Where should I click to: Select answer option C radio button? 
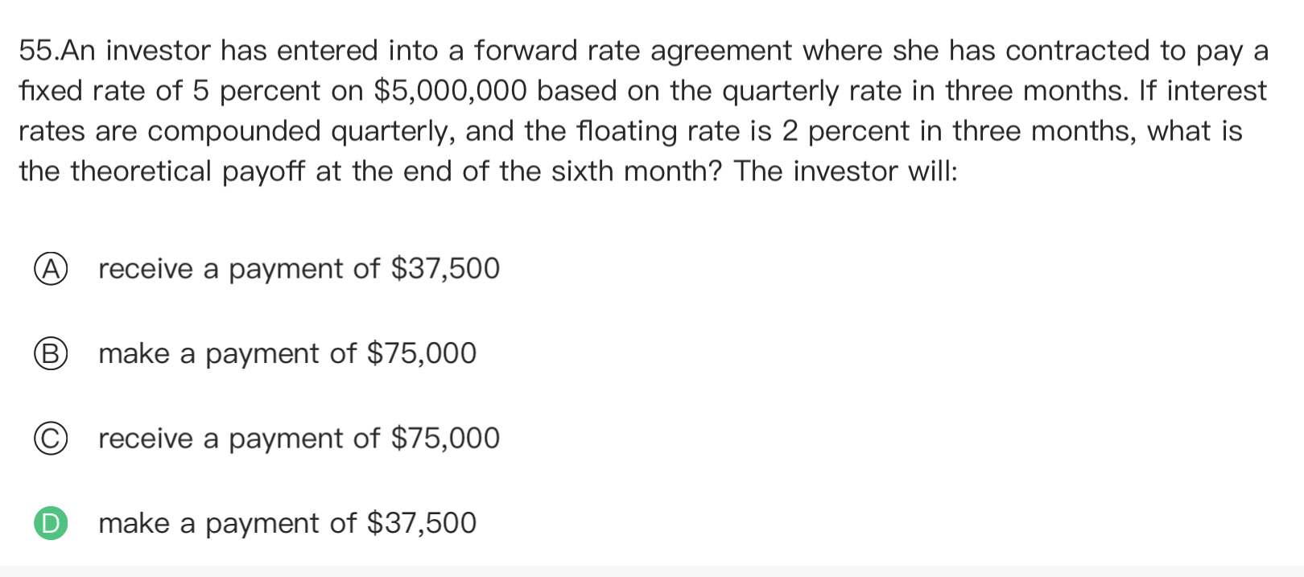51,439
